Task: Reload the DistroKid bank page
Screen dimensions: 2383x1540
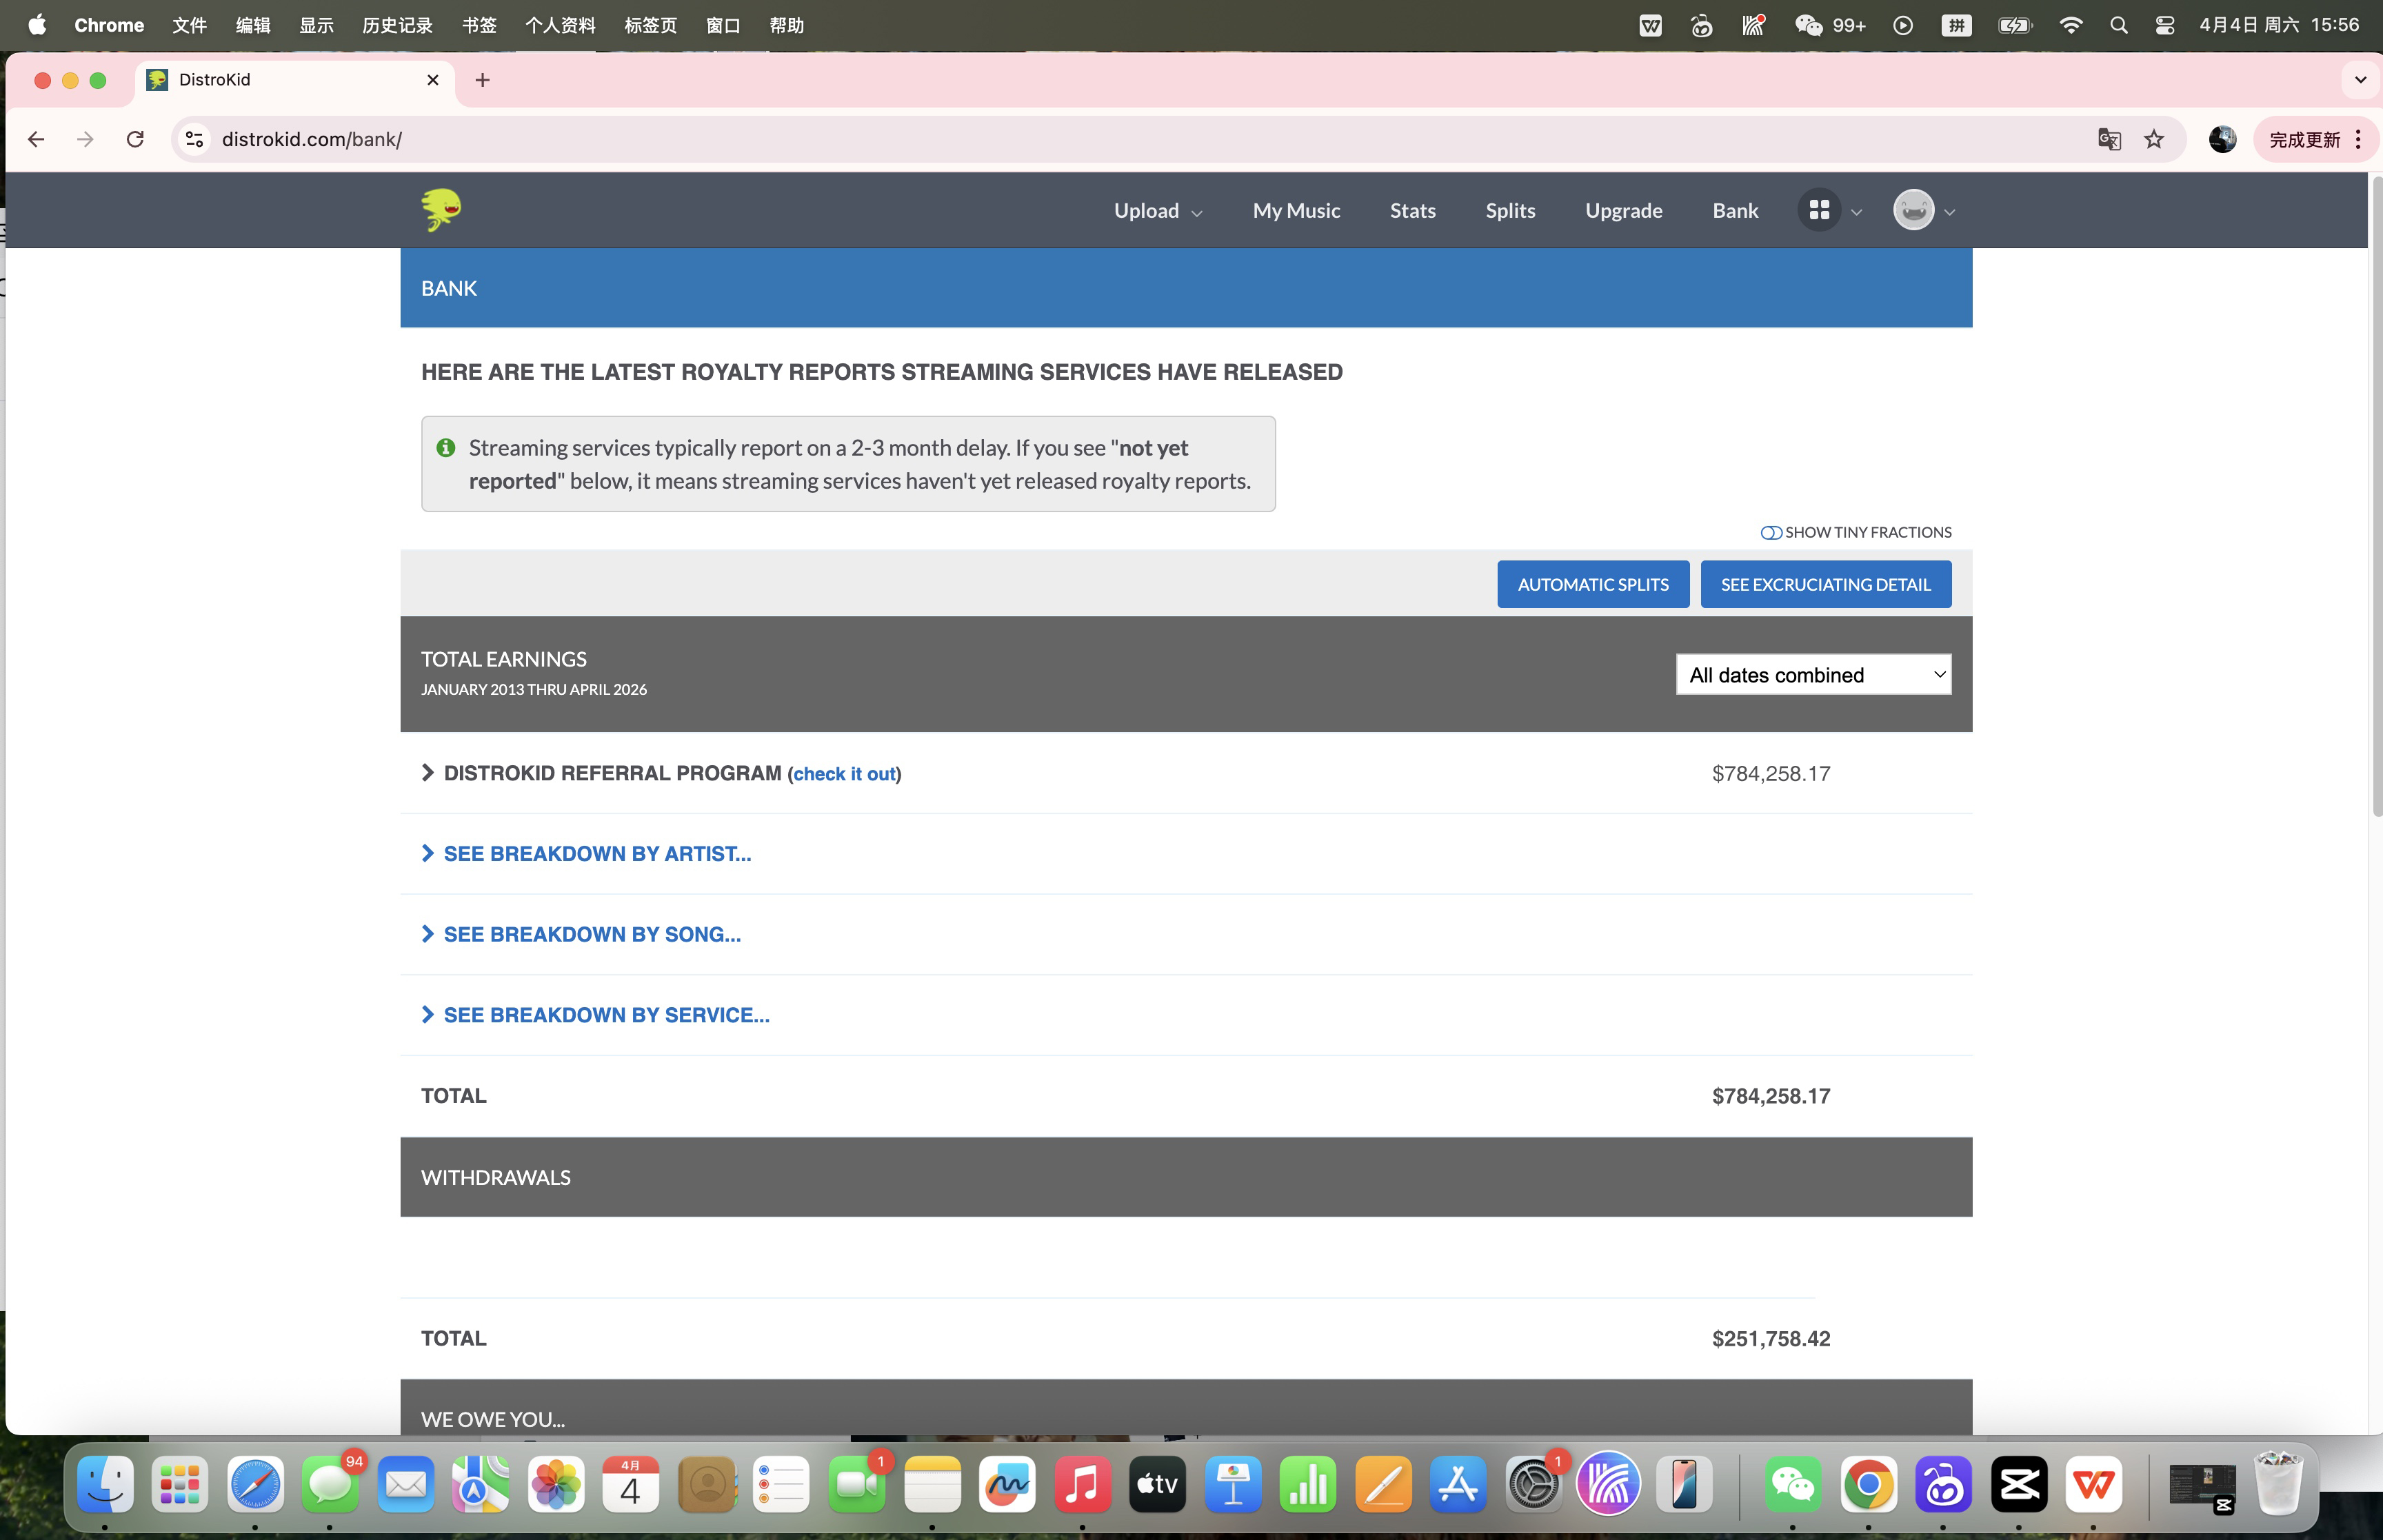Action: tap(135, 139)
